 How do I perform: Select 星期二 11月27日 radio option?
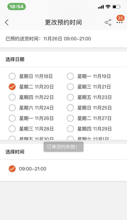[x=70, y=118]
